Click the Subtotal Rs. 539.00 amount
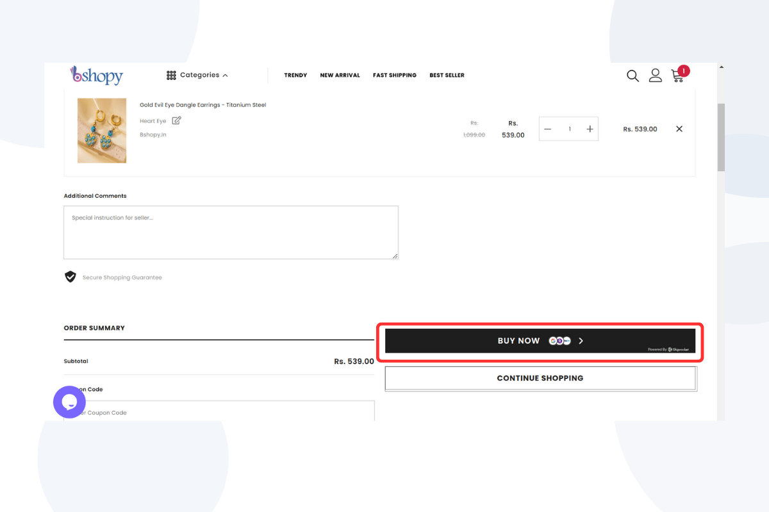 (354, 362)
